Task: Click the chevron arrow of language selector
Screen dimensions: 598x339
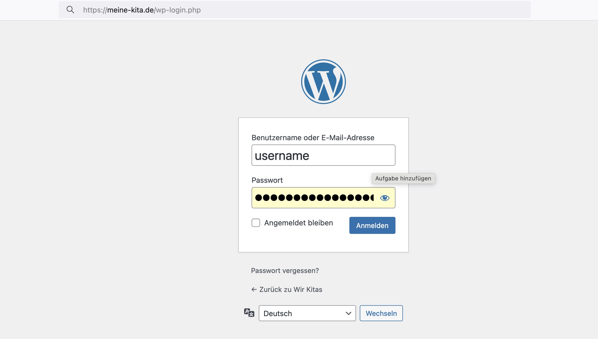Action: tap(348, 313)
